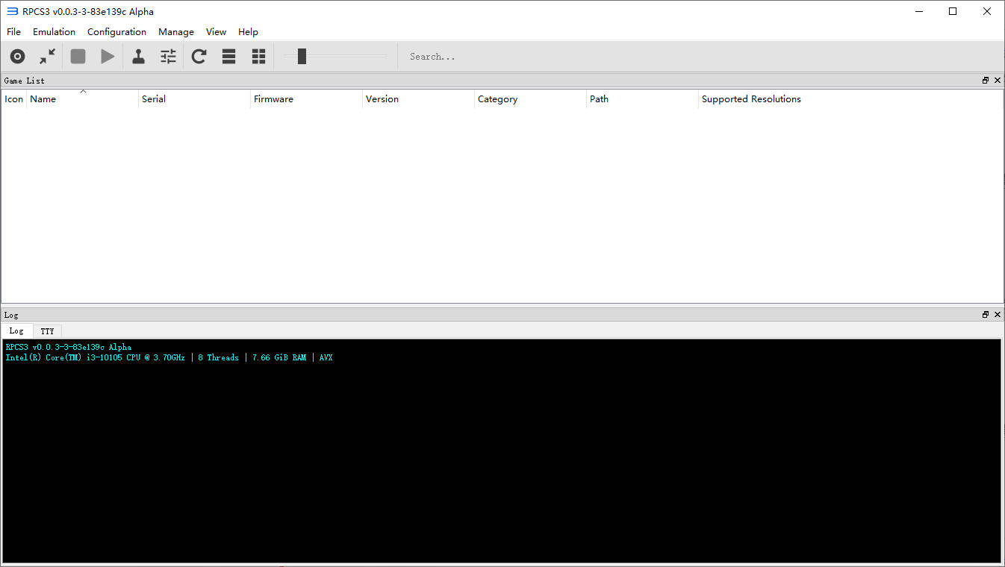The image size is (1005, 567).
Task: Open configuration via the sliders icon
Action: click(169, 56)
